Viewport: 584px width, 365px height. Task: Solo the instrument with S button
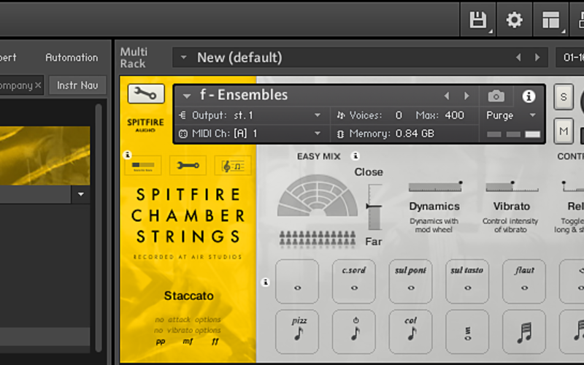tap(564, 97)
